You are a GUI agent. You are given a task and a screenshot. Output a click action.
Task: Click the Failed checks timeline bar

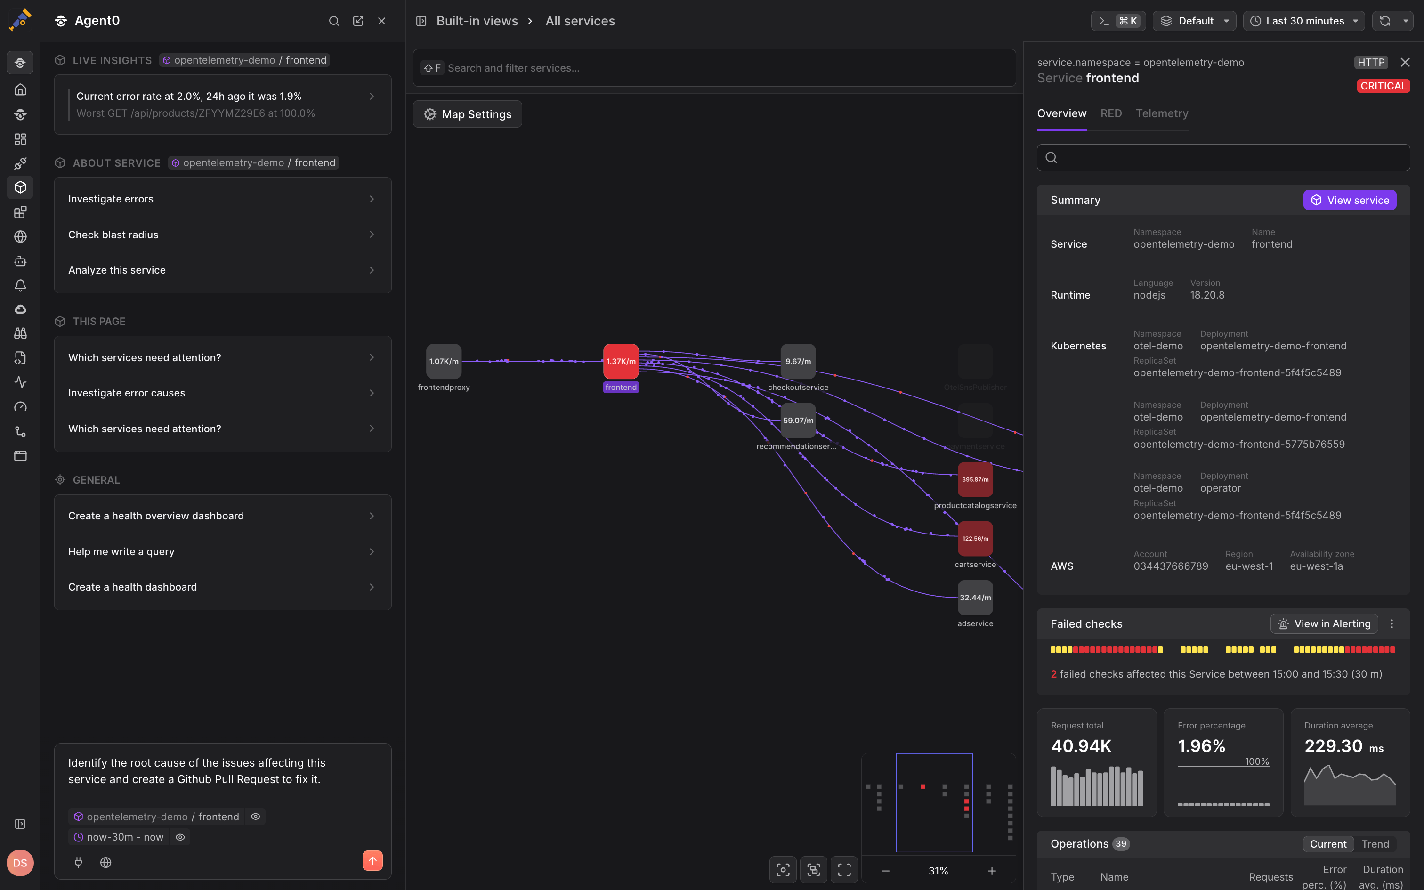tap(1223, 650)
